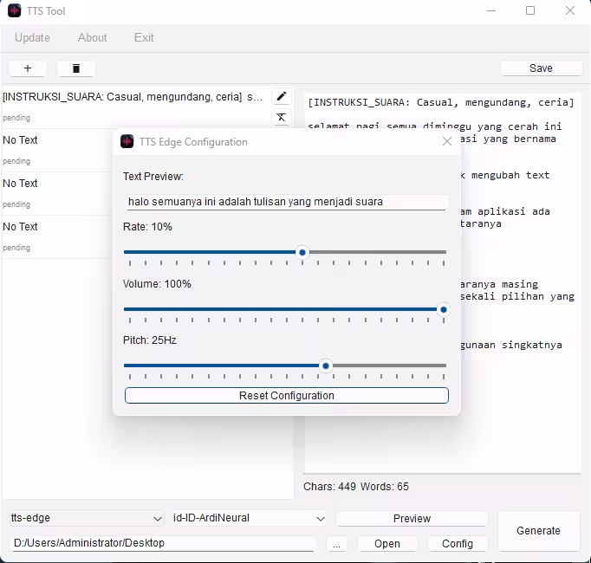Viewport: 591px width, 563px height.
Task: Click the Rate slider handle
Action: click(x=302, y=252)
